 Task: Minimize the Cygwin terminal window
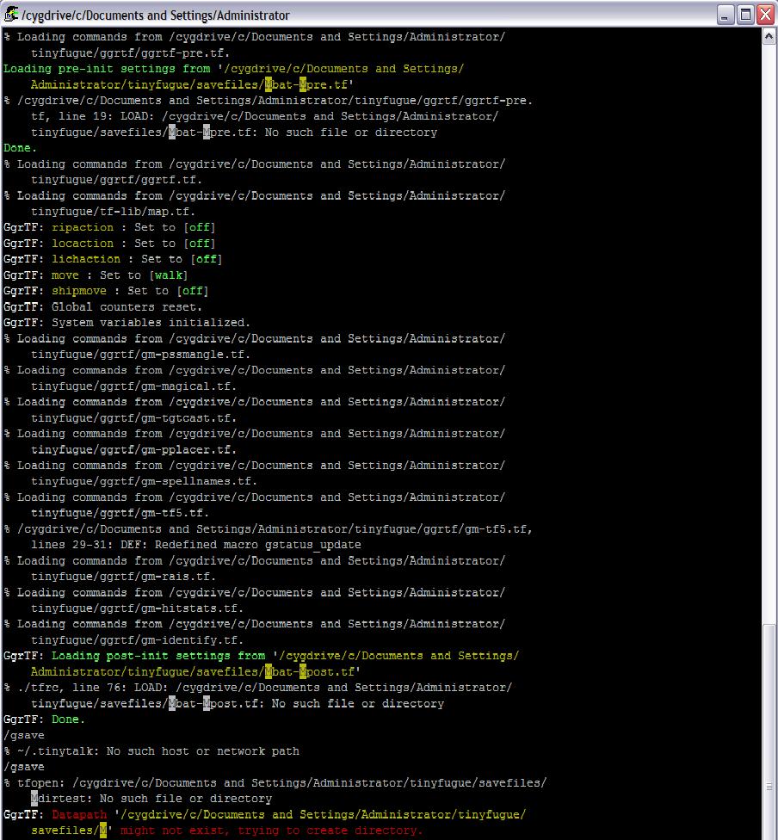coord(726,15)
